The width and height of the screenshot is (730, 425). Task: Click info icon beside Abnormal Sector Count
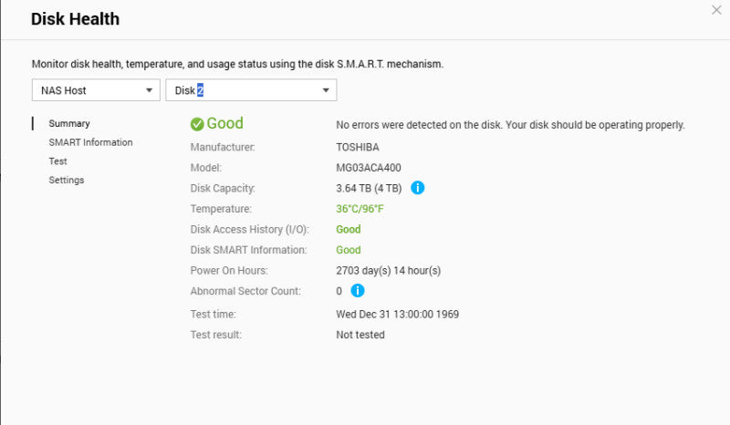(357, 290)
